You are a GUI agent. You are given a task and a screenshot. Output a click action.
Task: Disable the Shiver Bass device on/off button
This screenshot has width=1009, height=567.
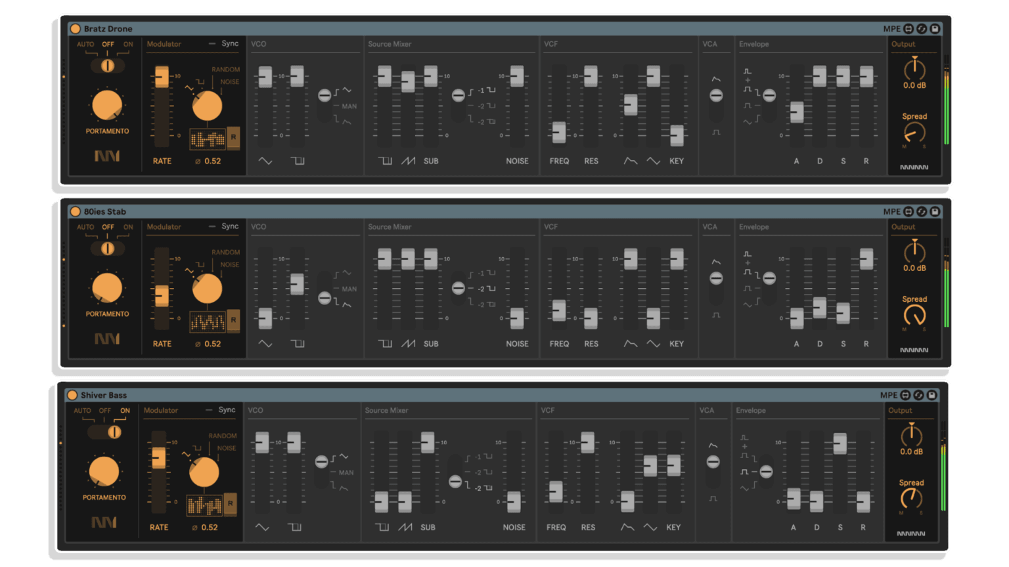tap(72, 395)
